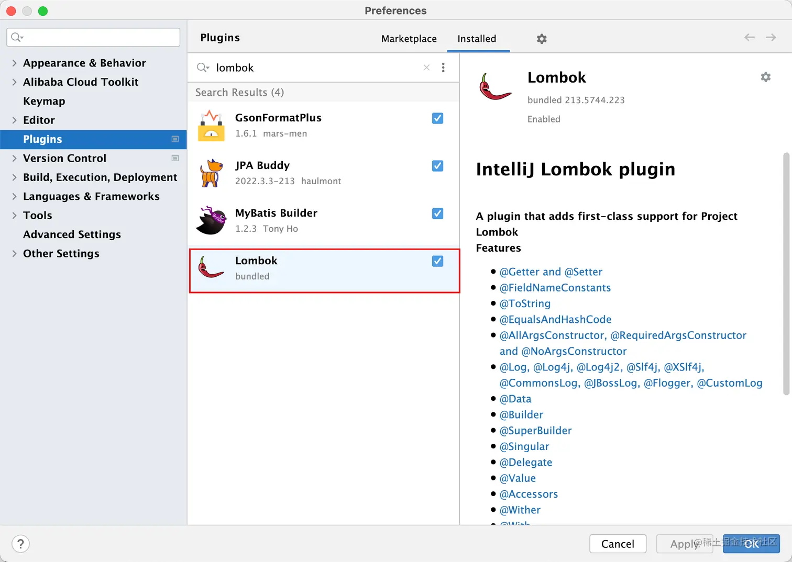Confirm with the OK button
The width and height of the screenshot is (792, 562).
751,544
